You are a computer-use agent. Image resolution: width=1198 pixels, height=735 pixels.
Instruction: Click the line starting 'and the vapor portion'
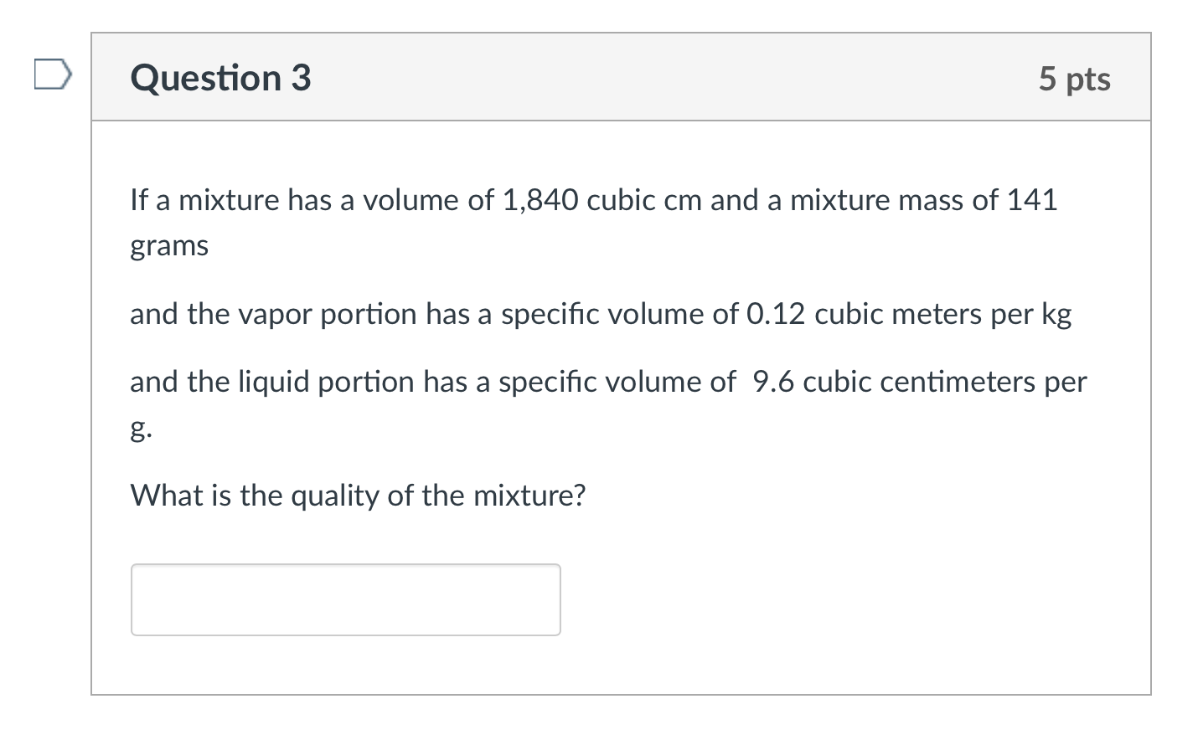coord(601,314)
